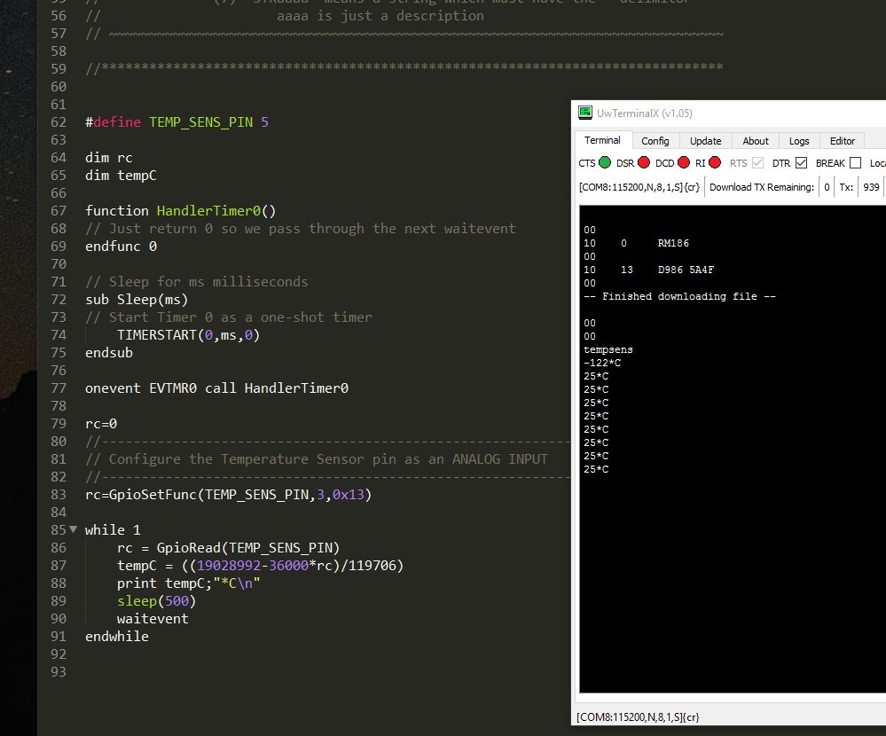Click the red DSR status indicator

point(644,163)
